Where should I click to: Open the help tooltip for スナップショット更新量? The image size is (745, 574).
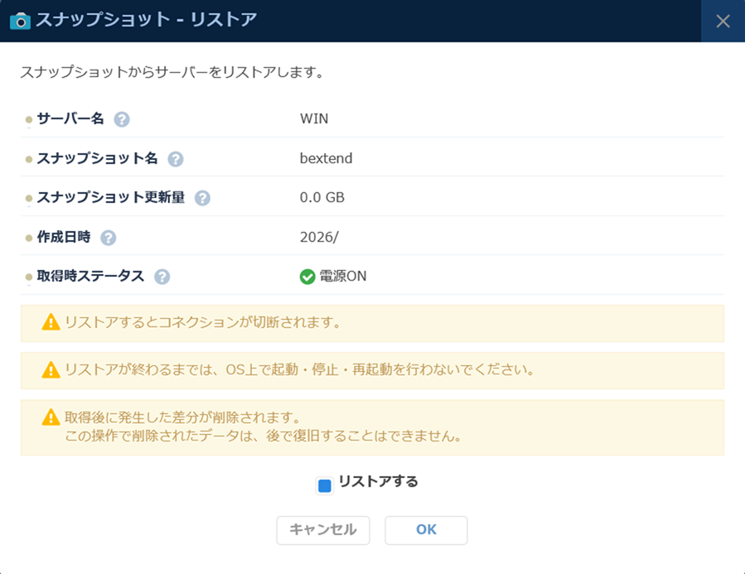coord(202,198)
